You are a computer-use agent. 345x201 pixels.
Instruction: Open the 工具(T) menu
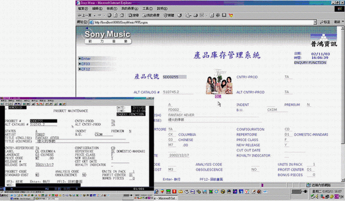[147, 8]
